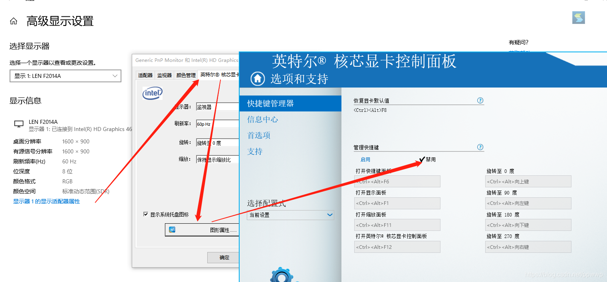Select the 禁用 hotkey option
This screenshot has height=282, width=607.
[427, 159]
